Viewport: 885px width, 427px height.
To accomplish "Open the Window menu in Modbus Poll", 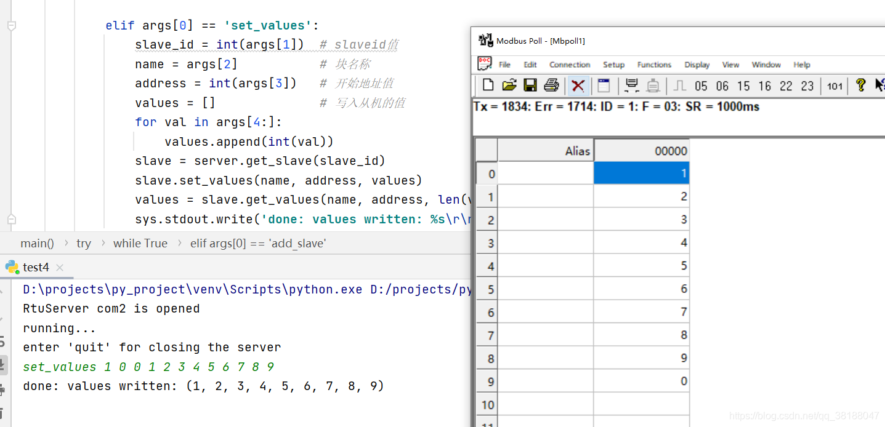I will pyautogui.click(x=766, y=65).
